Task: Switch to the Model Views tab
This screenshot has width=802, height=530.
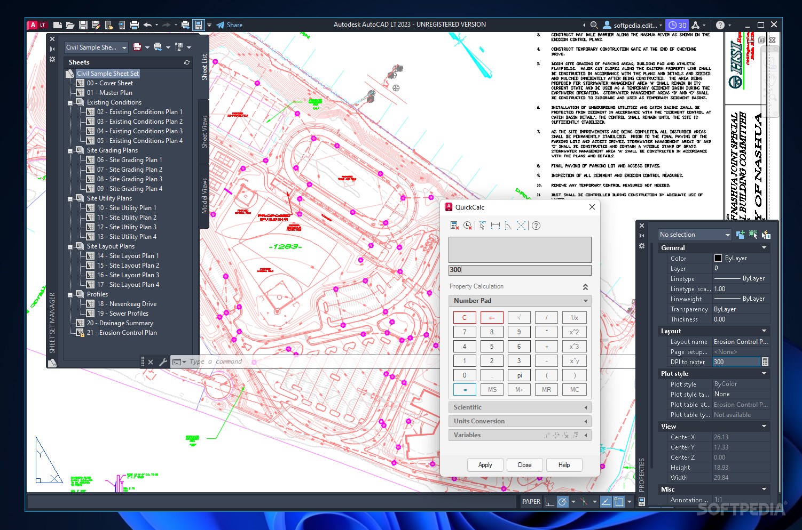Action: point(204,196)
